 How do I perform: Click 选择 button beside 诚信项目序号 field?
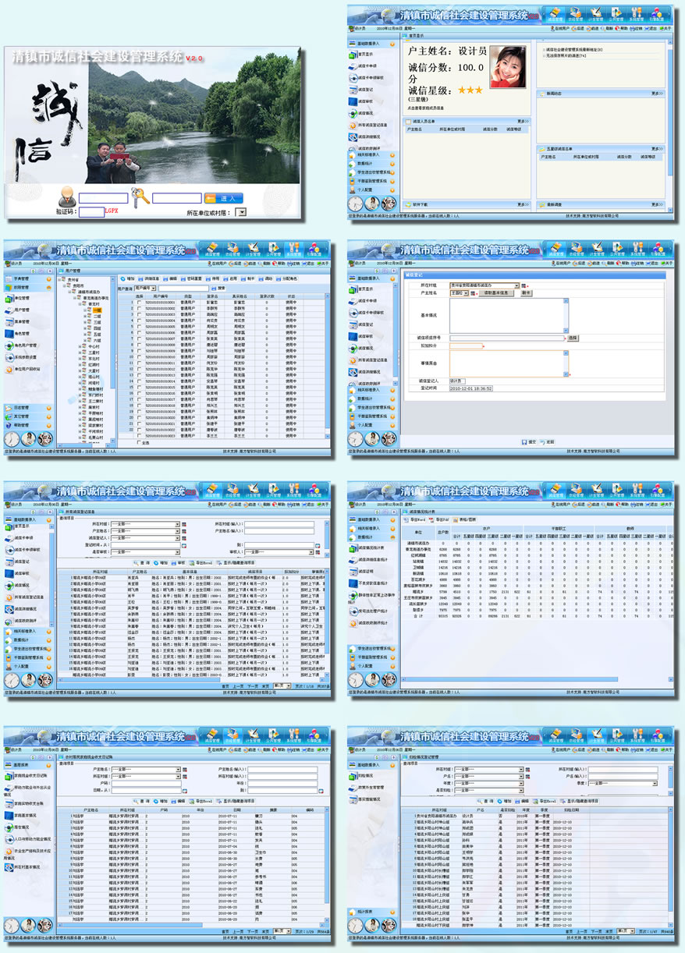tap(573, 338)
